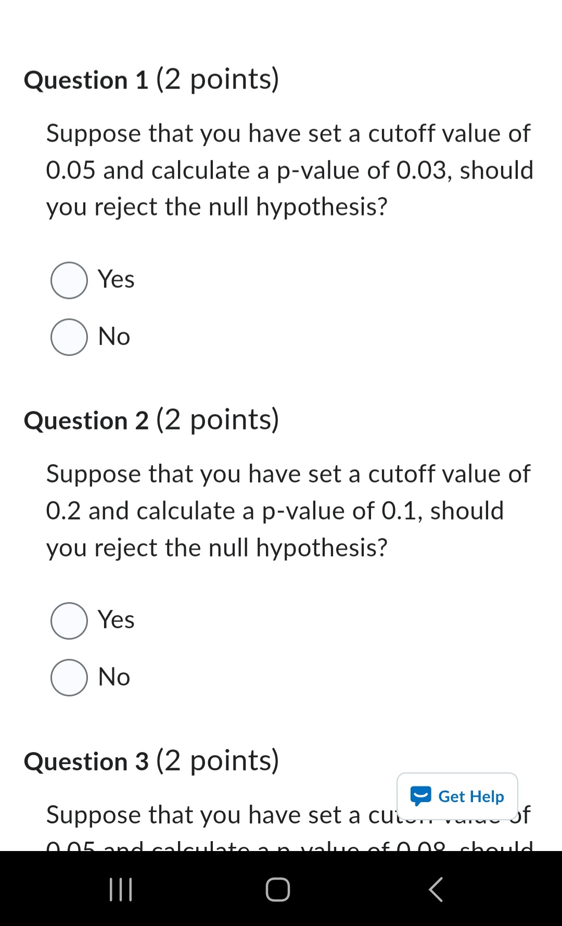Tap the Android back arrow icon
This screenshot has width=562, height=926.
coord(436,889)
